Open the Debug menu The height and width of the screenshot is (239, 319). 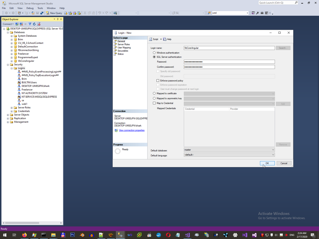click(x=30, y=8)
